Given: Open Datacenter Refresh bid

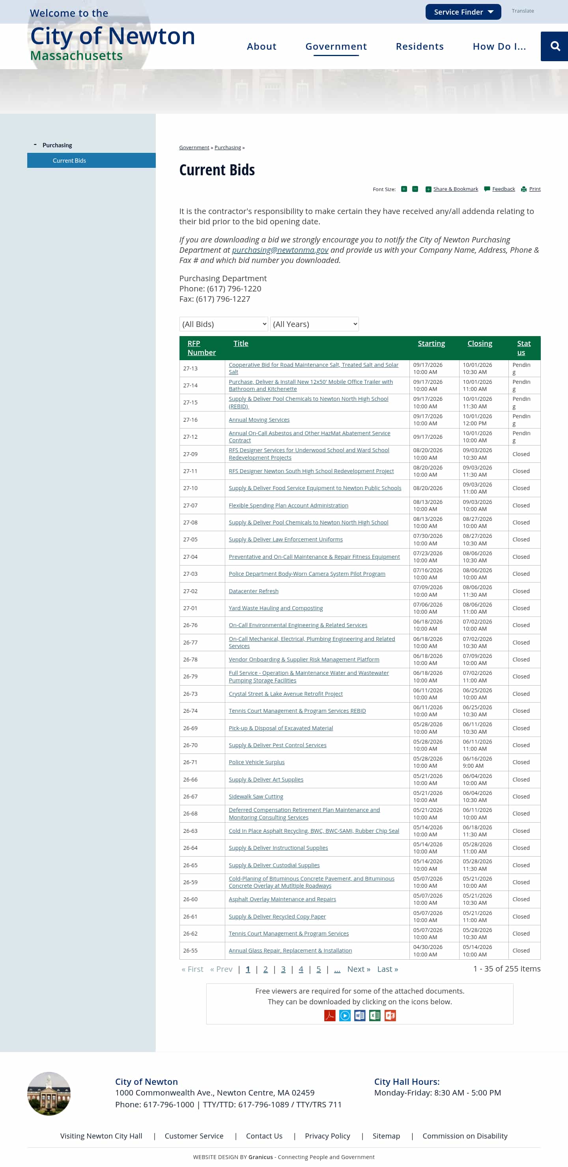Looking at the screenshot, I should (254, 591).
